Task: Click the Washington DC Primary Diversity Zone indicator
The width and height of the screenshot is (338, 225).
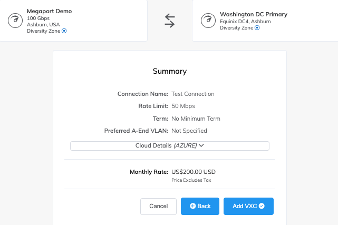Action: 257,28
